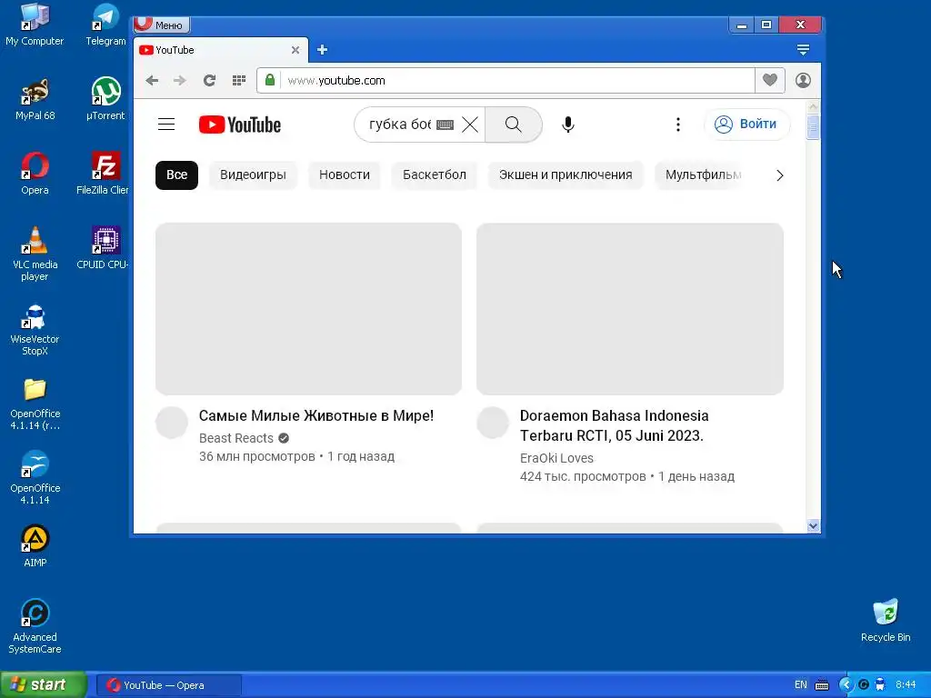Open the Самые Милые Животные video thumbnail
The height and width of the screenshot is (698, 931).
309,309
